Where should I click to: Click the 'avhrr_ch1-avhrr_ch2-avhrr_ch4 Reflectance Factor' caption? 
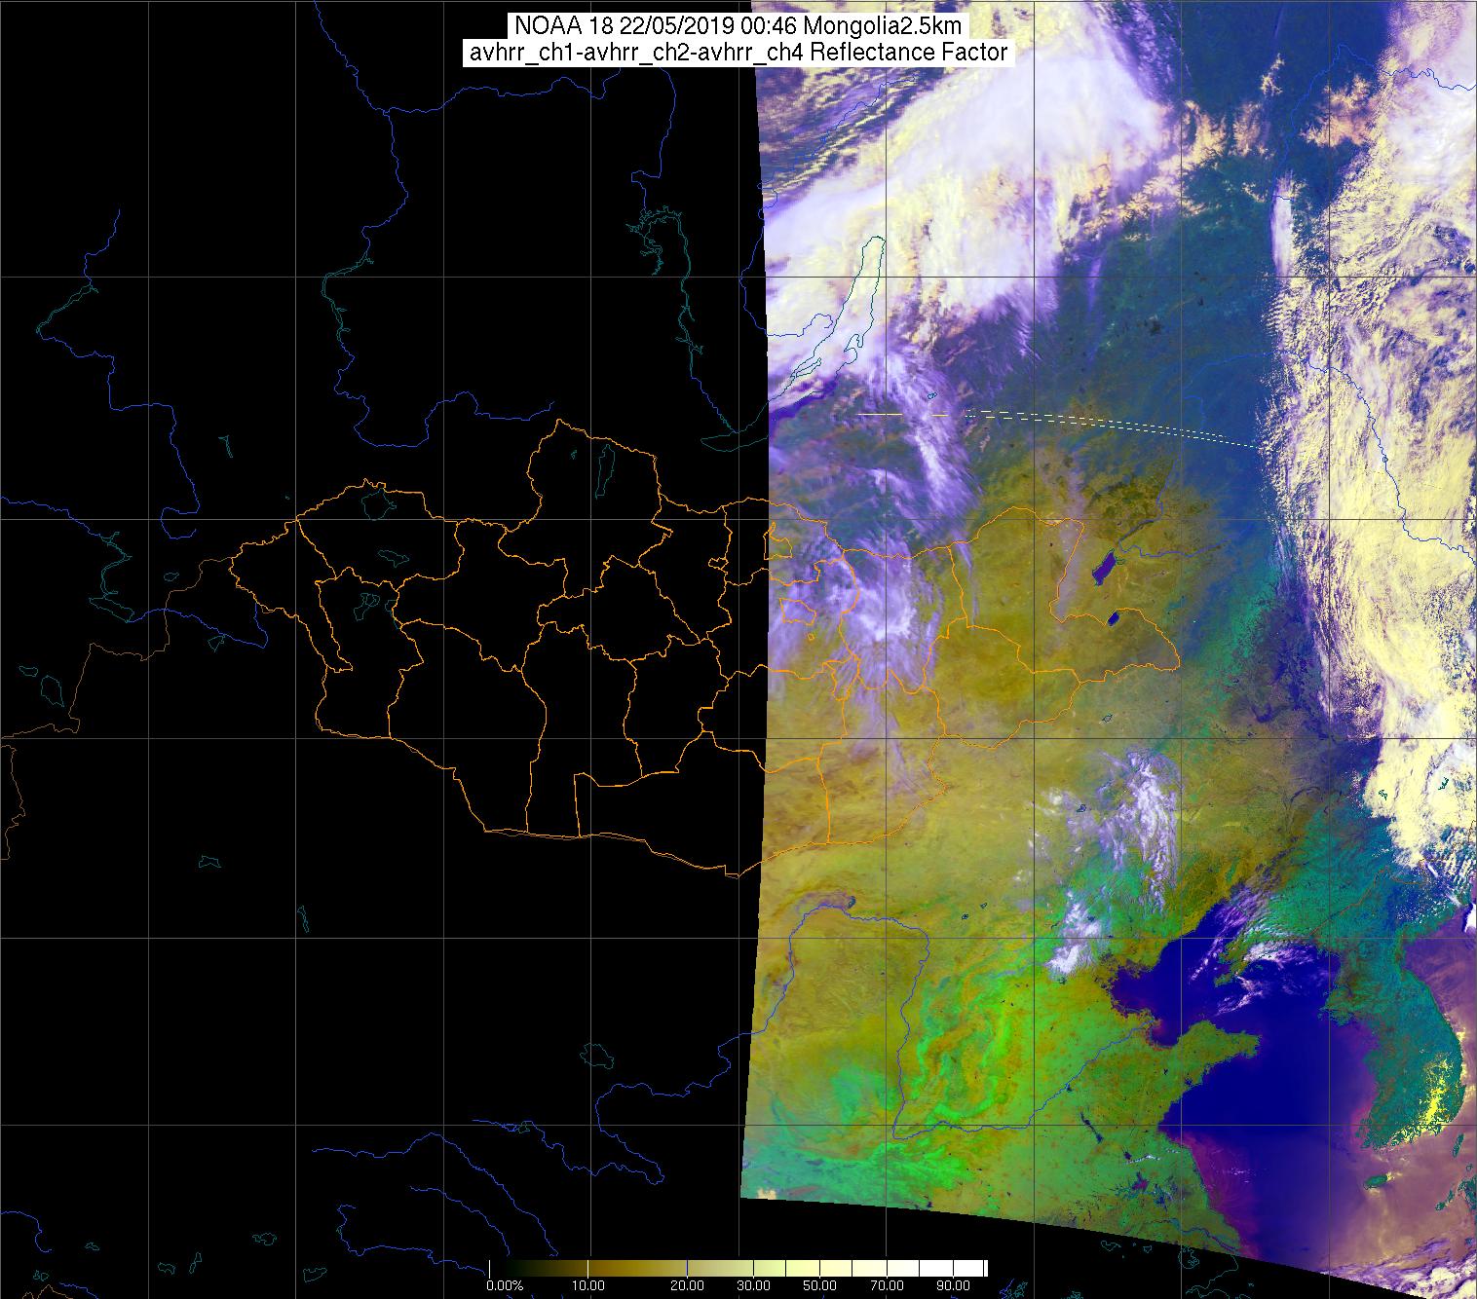tap(738, 53)
